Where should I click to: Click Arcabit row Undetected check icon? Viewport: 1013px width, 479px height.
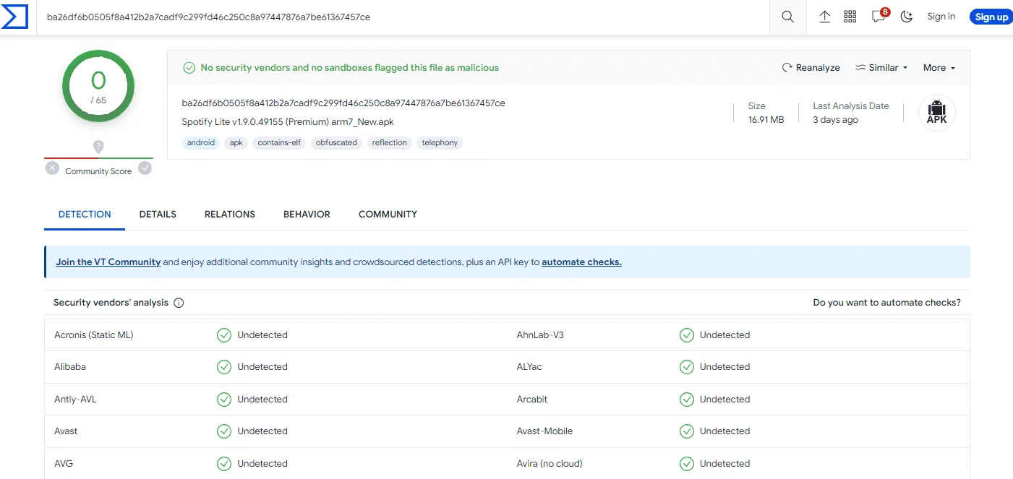(687, 400)
